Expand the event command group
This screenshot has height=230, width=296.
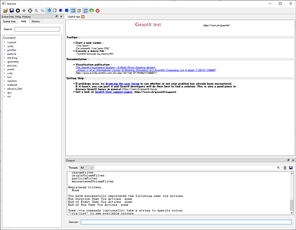pos(5,70)
